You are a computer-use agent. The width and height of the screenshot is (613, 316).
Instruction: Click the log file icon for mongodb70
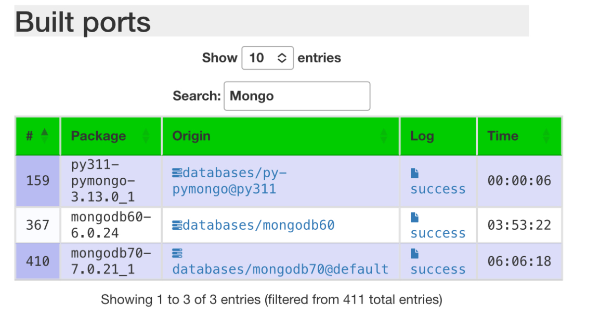[x=415, y=254]
